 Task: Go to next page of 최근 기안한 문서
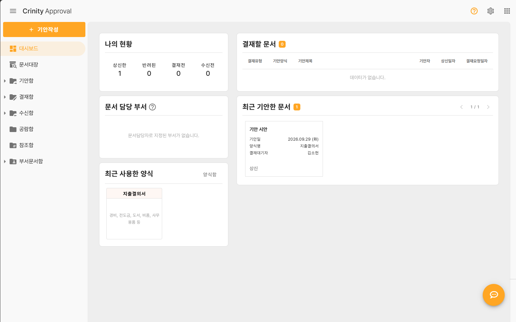pos(488,107)
